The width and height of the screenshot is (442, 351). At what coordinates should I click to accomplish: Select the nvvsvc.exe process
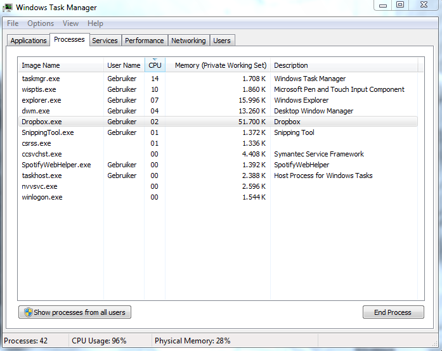click(218, 186)
